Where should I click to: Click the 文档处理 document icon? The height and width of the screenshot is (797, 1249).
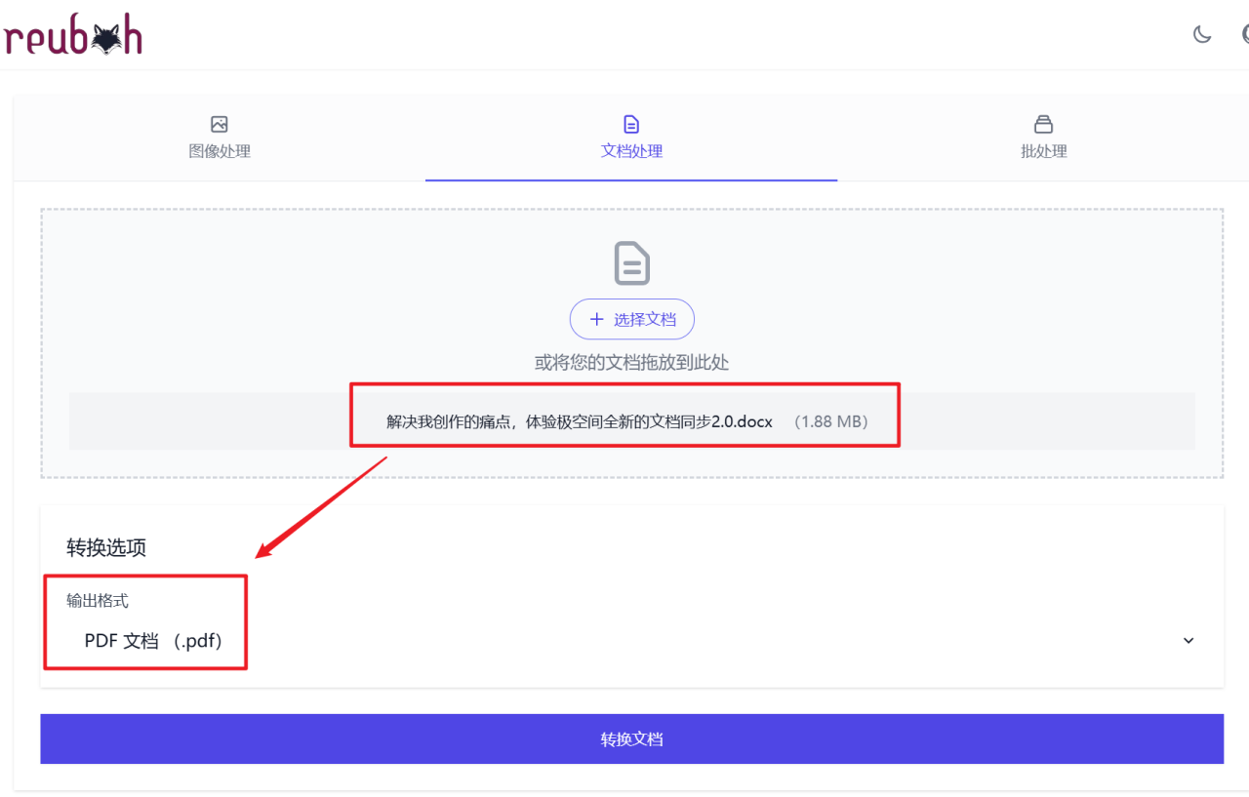631,124
